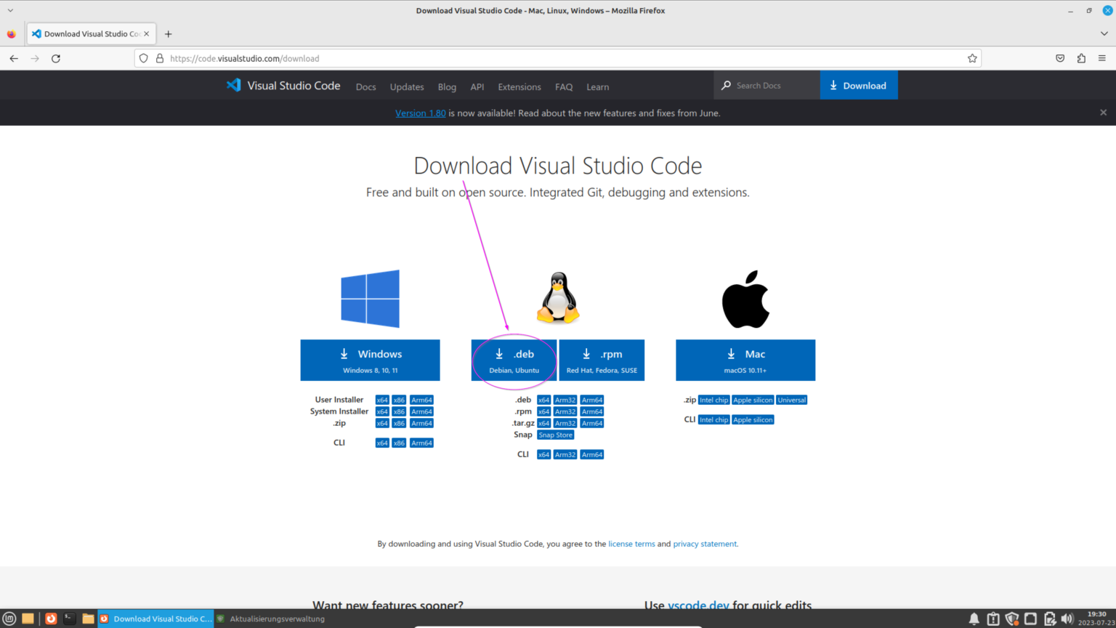Open the Docs navigation menu

pos(365,86)
